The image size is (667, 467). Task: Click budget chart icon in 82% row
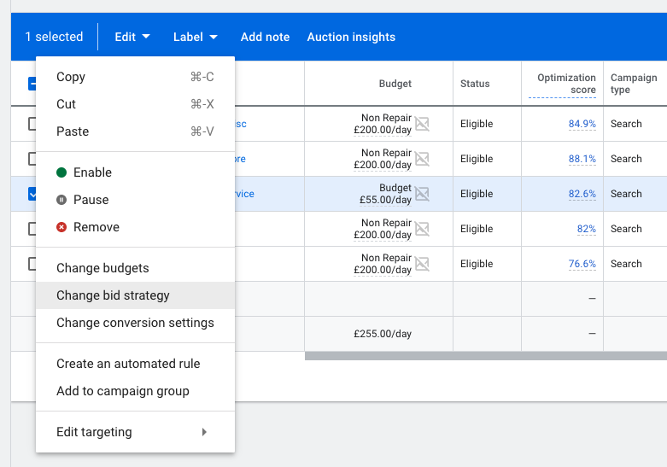coord(422,230)
